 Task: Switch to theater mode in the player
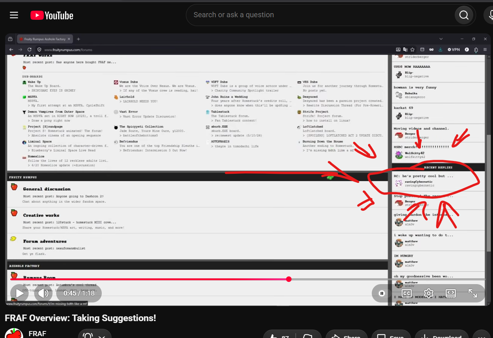(451, 293)
